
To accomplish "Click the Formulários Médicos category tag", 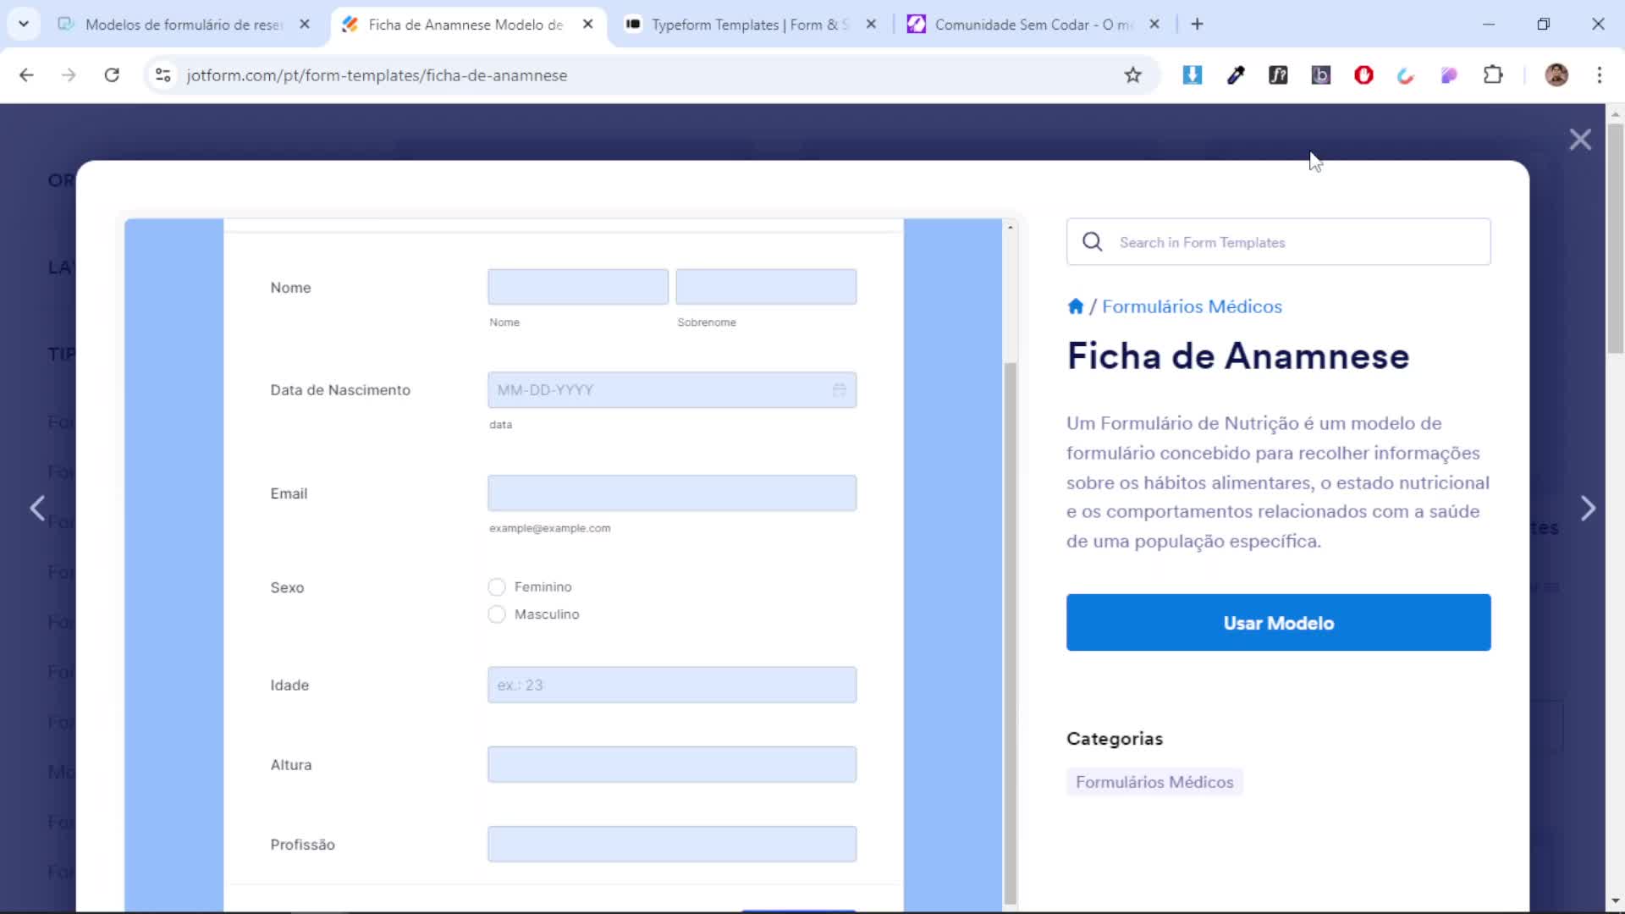I will (1154, 782).
